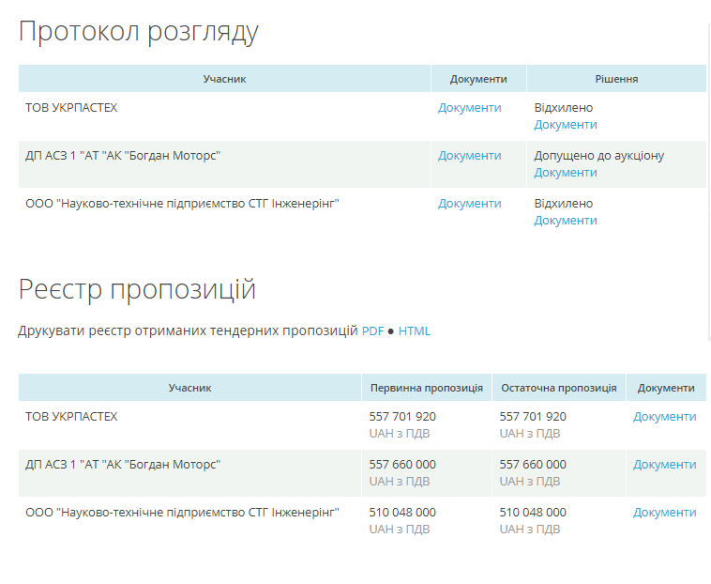Click the Первинна пропозиція column header
The width and height of the screenshot is (711, 584).
(426, 388)
